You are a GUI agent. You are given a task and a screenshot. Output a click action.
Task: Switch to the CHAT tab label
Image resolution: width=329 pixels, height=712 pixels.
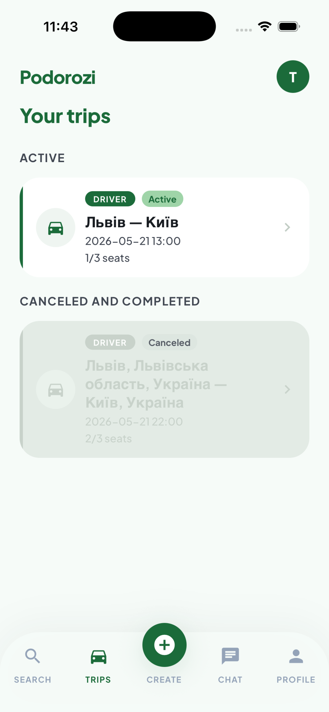point(230,680)
